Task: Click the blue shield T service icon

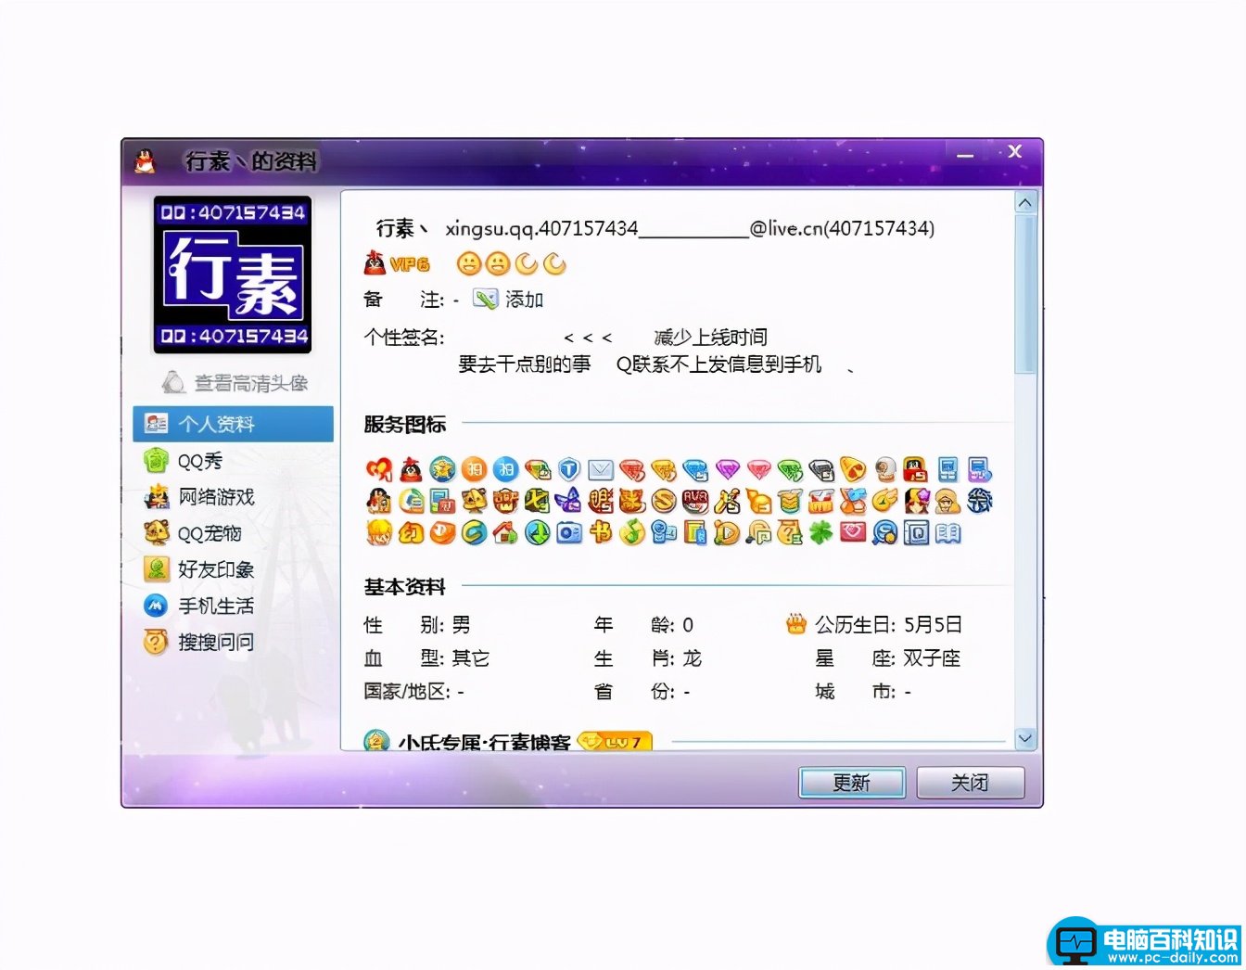Action: (x=569, y=469)
